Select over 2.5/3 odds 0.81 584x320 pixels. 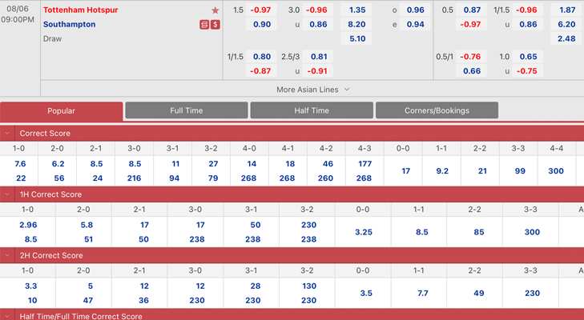click(318, 57)
